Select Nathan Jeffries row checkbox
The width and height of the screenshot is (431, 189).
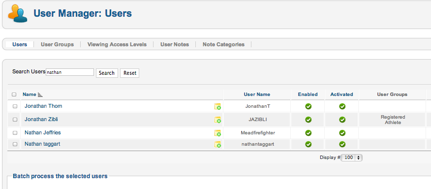pyautogui.click(x=15, y=133)
